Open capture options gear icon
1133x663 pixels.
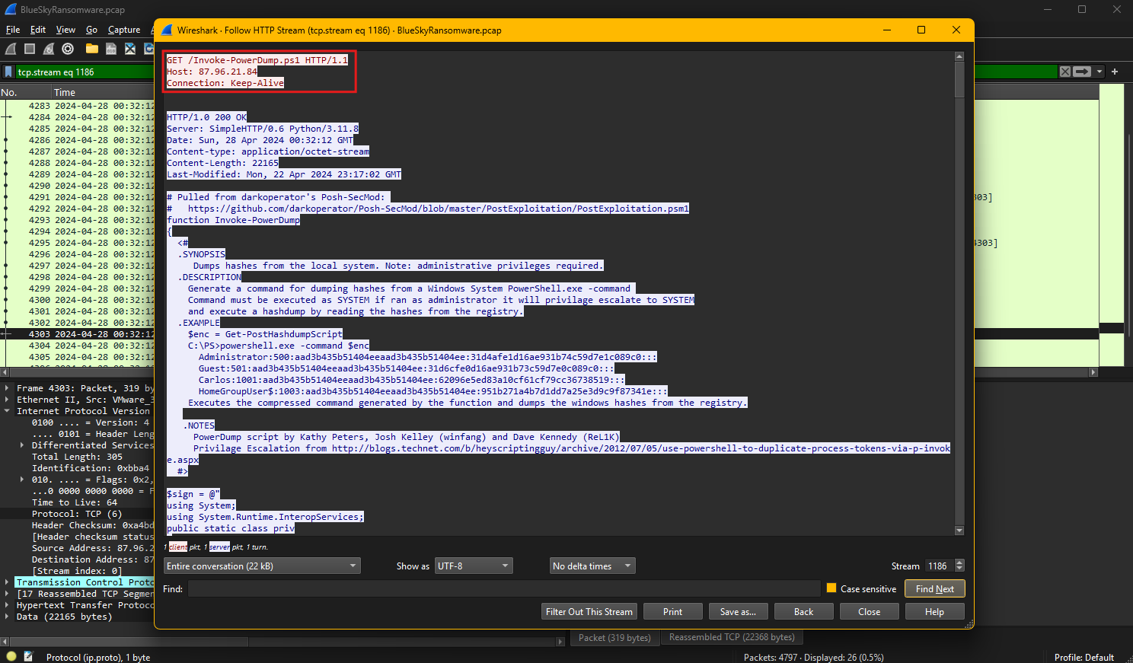click(68, 49)
